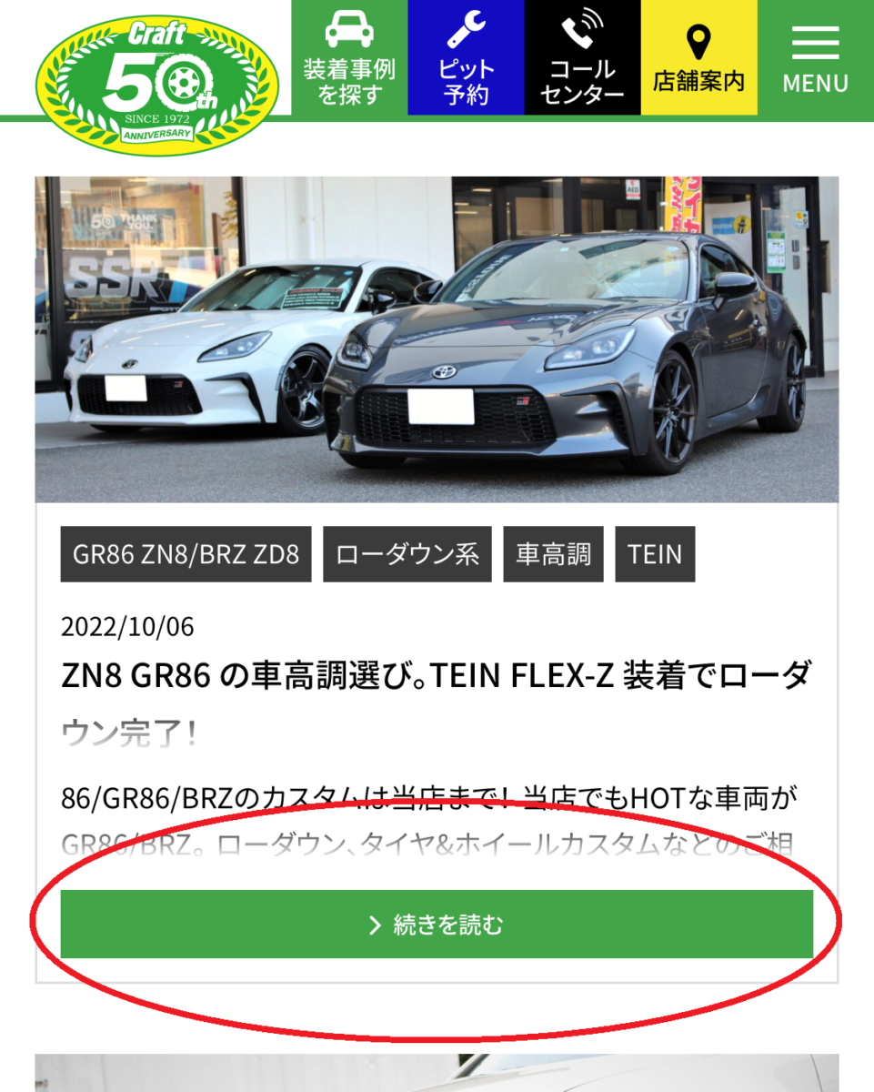Select the ピット予約 navigation label
The height and width of the screenshot is (1092, 874).
[x=467, y=82]
